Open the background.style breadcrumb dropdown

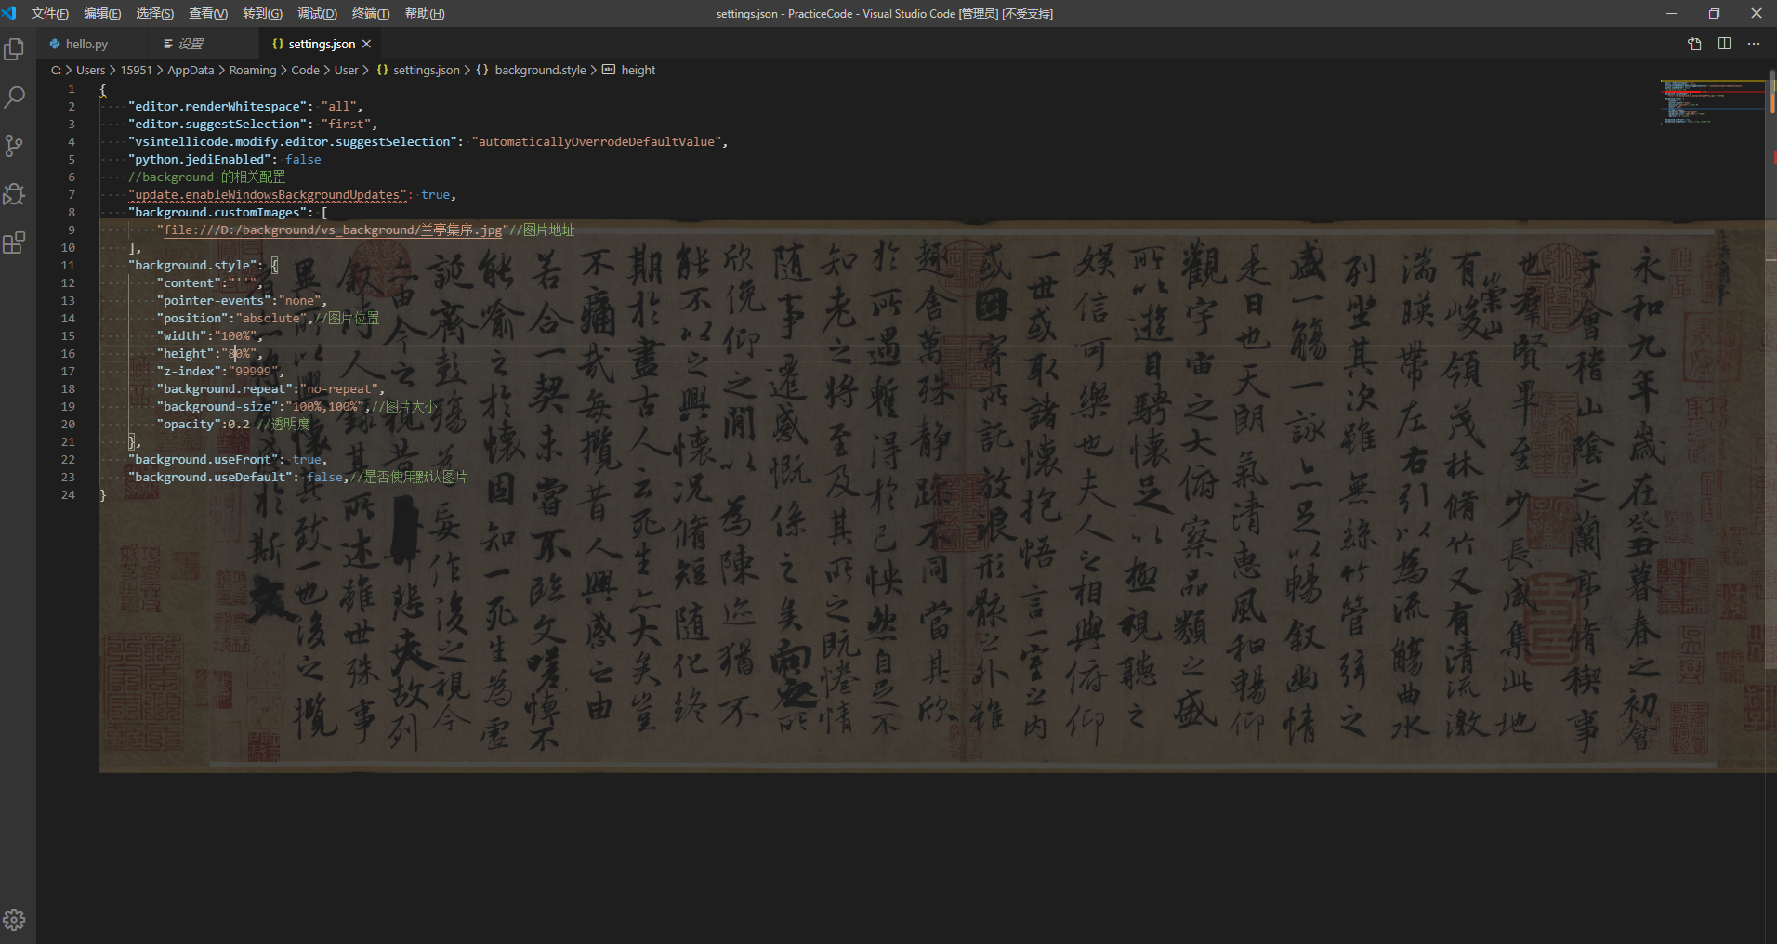pos(539,70)
